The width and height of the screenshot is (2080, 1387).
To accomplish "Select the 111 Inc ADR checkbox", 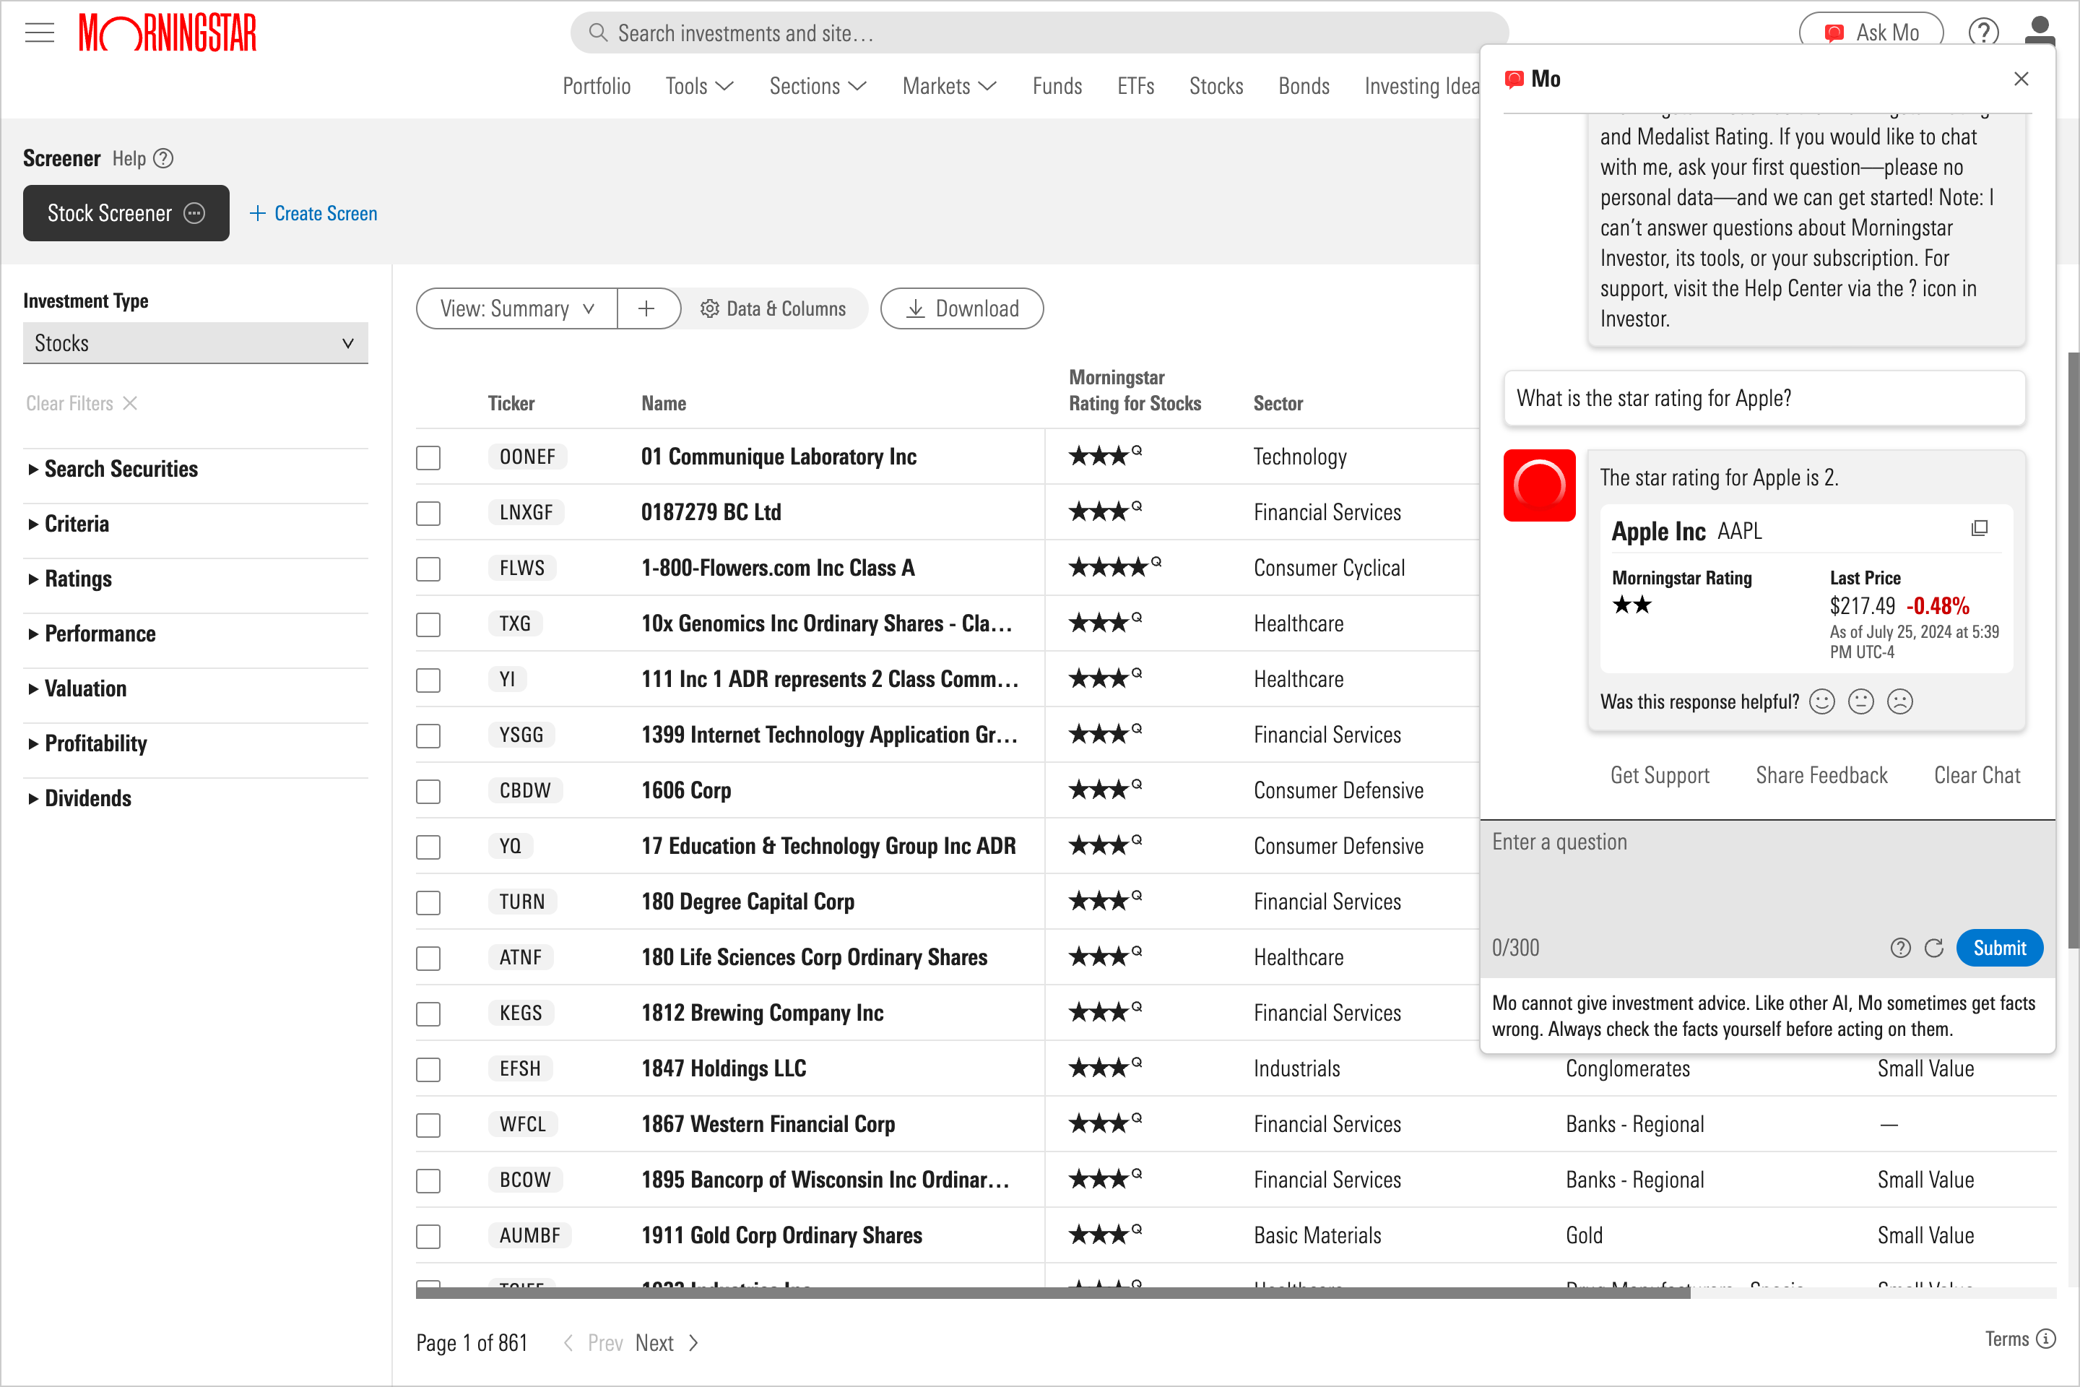I will (428, 680).
